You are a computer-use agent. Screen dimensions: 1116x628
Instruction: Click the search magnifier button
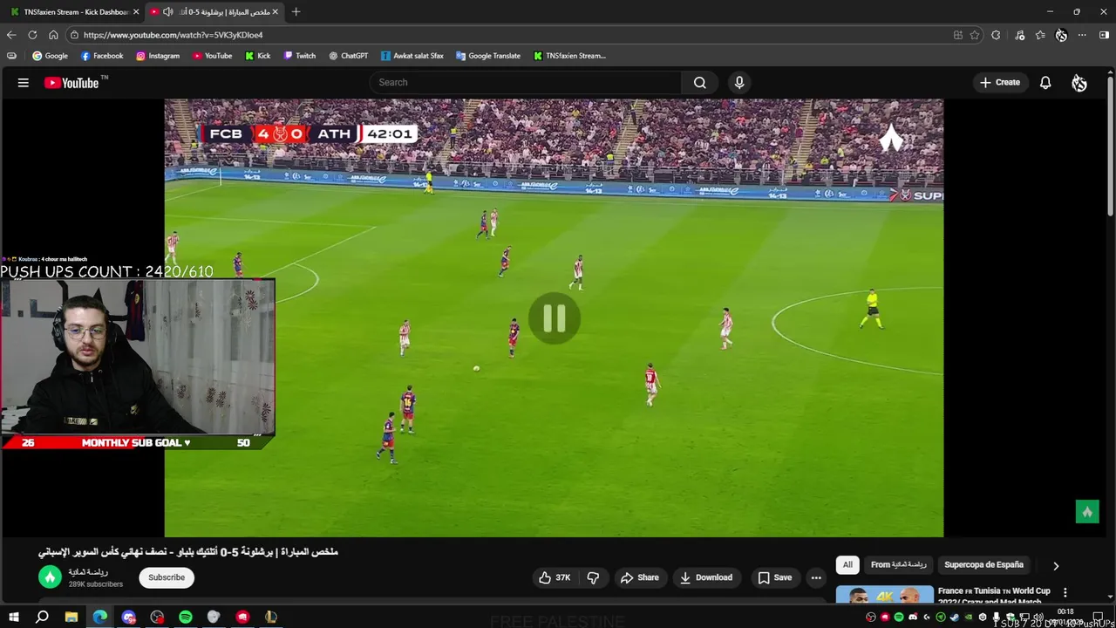point(699,82)
